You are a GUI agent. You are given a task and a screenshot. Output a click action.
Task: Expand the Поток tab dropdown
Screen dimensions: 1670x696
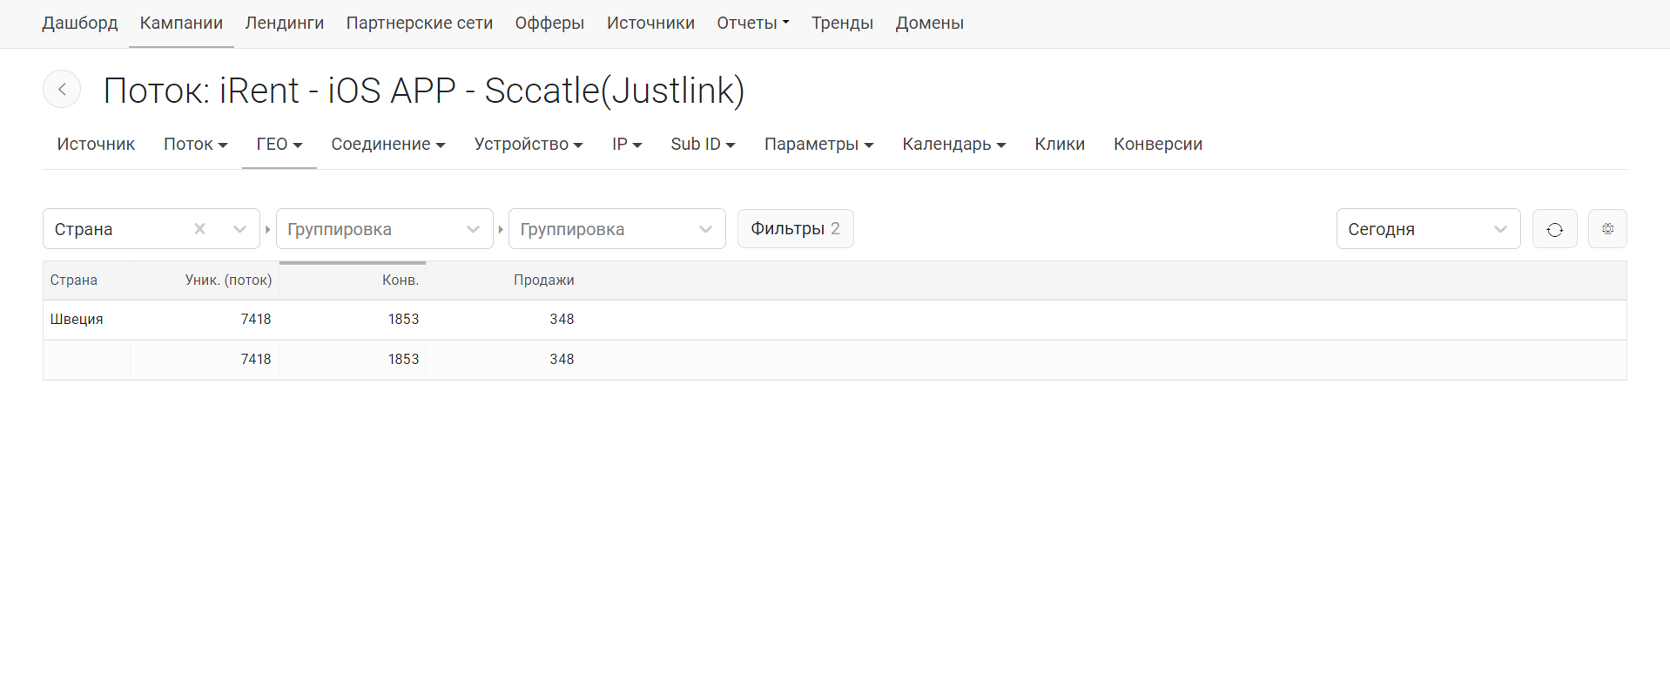(195, 144)
